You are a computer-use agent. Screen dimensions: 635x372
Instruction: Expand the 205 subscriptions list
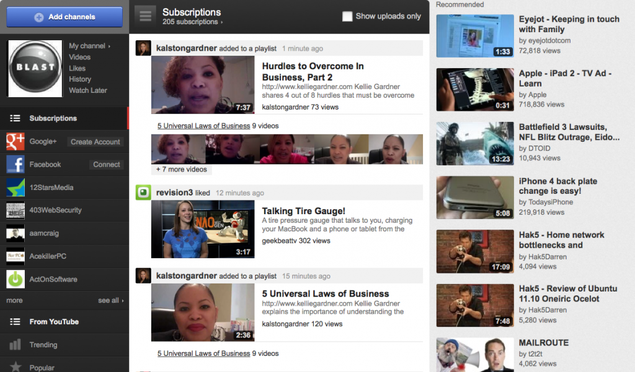tap(187, 20)
